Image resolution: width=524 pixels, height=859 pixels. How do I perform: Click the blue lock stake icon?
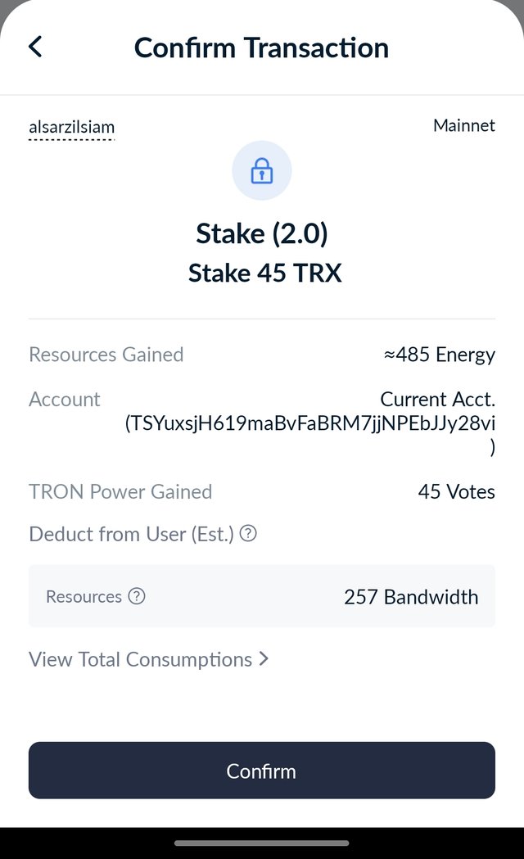[262, 170]
